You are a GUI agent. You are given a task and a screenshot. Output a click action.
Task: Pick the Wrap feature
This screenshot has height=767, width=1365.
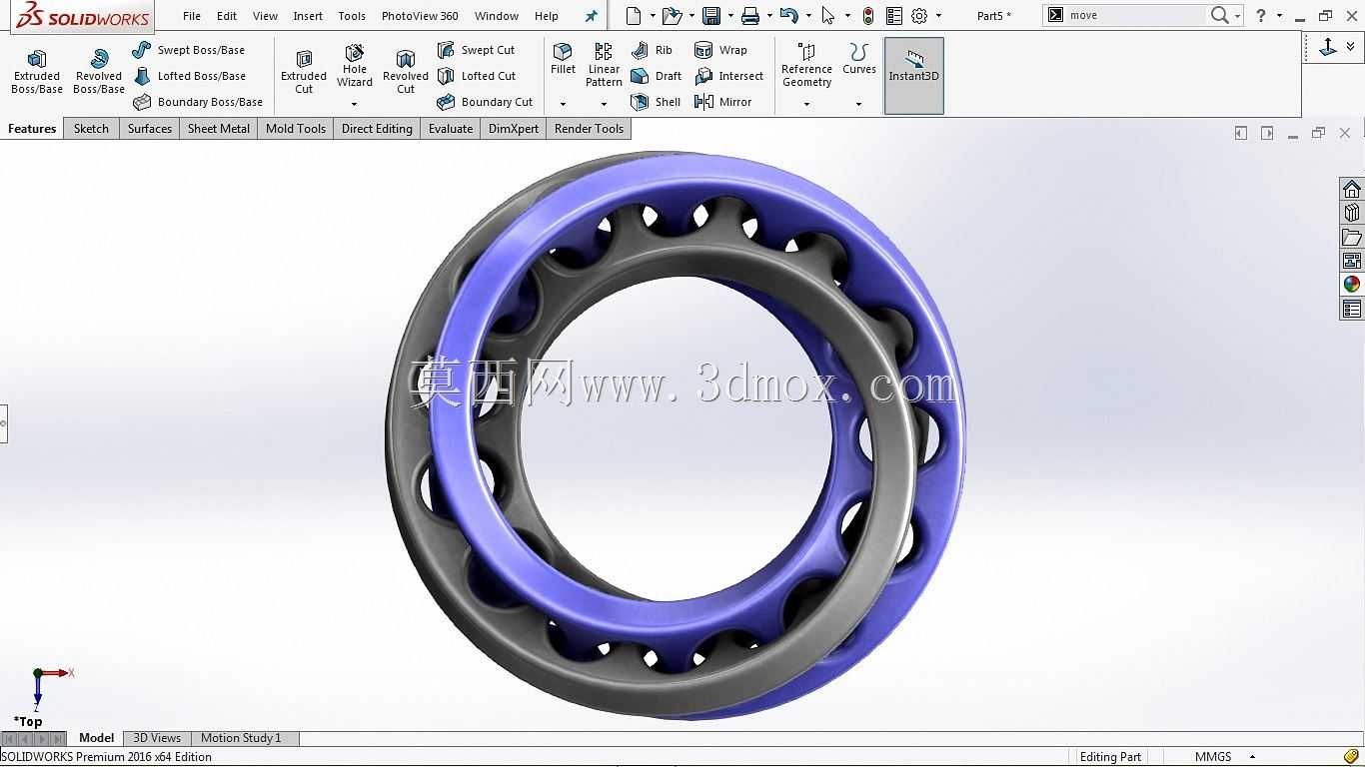point(720,50)
